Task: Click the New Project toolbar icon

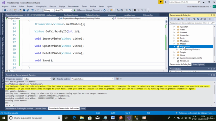Action: coord(15,10)
